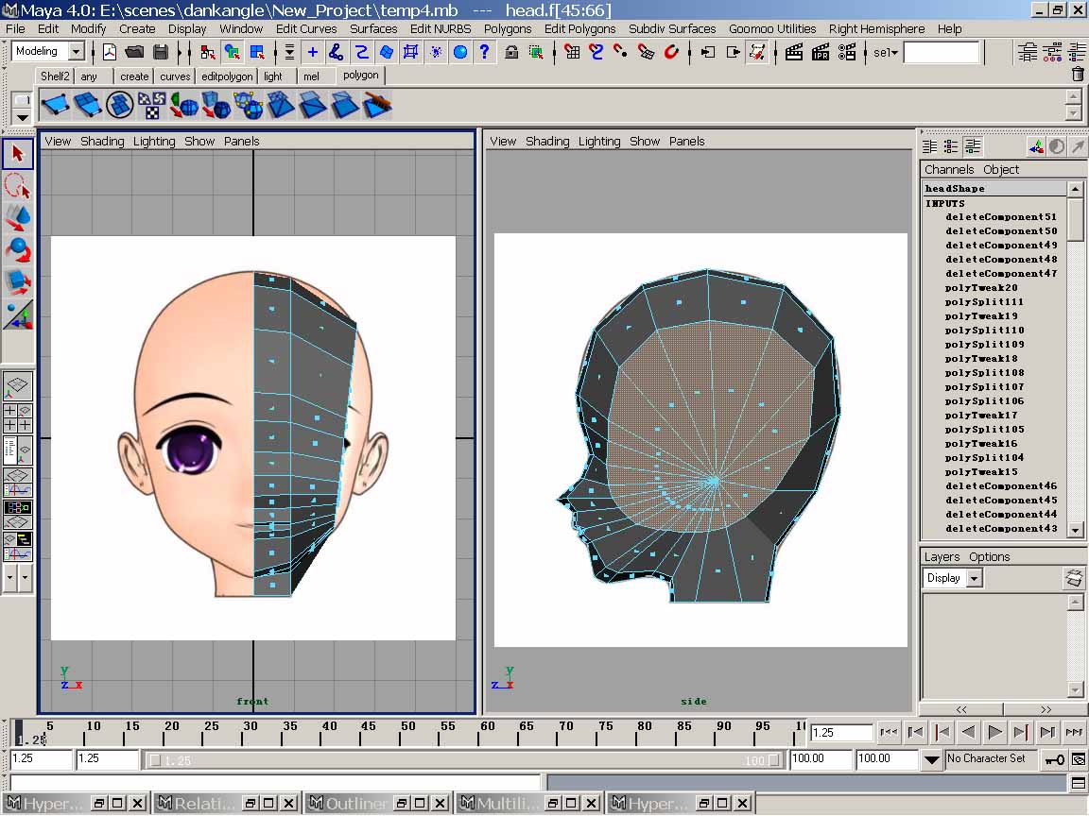Toggle the make live magnet icon
The height and width of the screenshot is (816, 1089).
pyautogui.click(x=670, y=52)
